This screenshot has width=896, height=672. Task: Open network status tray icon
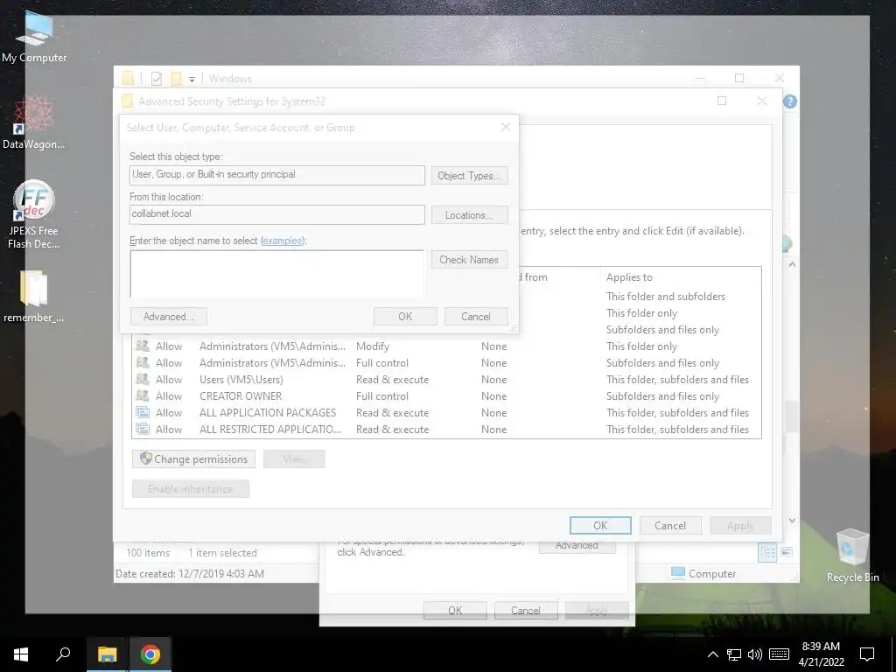(x=734, y=654)
